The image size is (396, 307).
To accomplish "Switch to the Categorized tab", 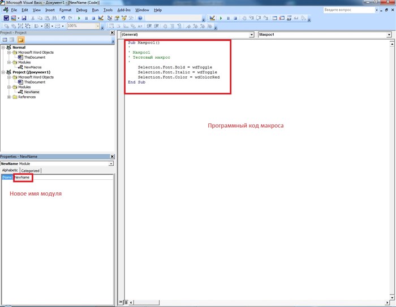I will coord(31,171).
